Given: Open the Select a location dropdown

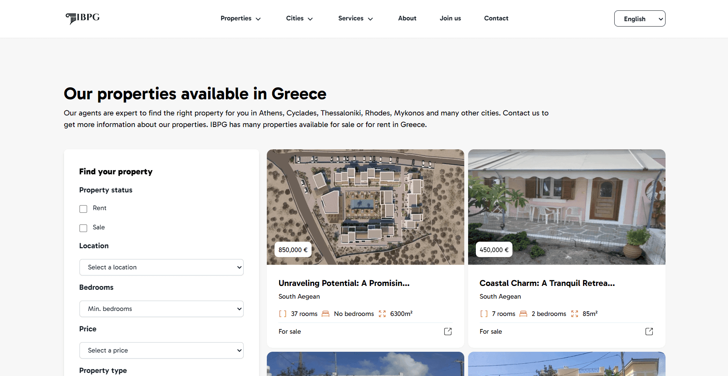Looking at the screenshot, I should pos(161,267).
